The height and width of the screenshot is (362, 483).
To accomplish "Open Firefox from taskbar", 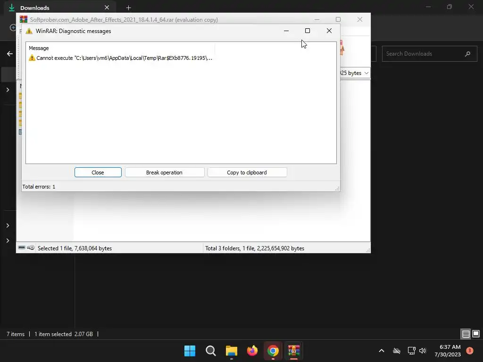I will (252, 351).
